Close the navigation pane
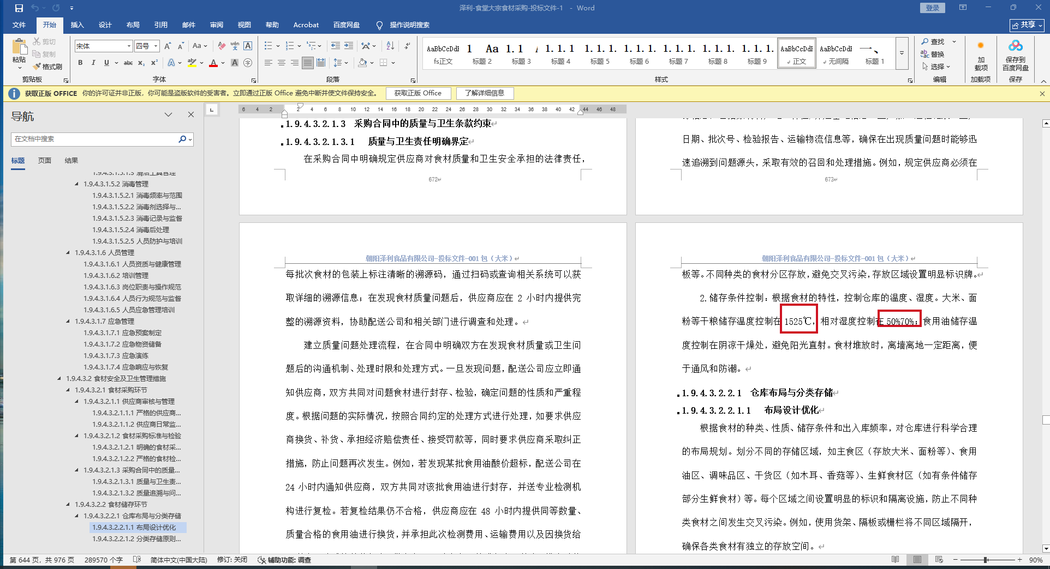This screenshot has width=1050, height=569. click(191, 114)
